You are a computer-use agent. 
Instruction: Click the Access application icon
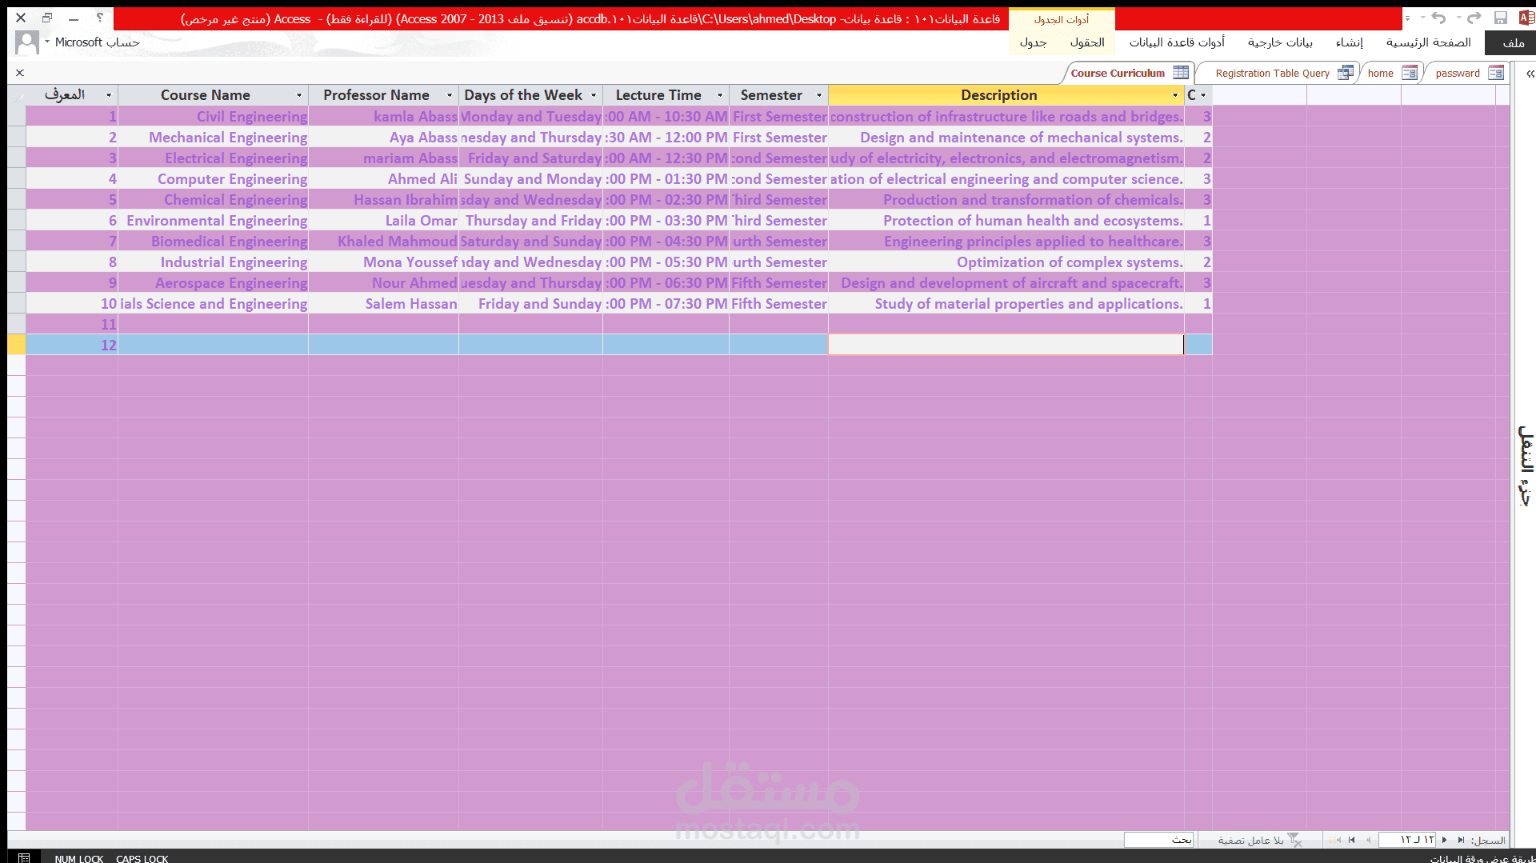[1526, 18]
